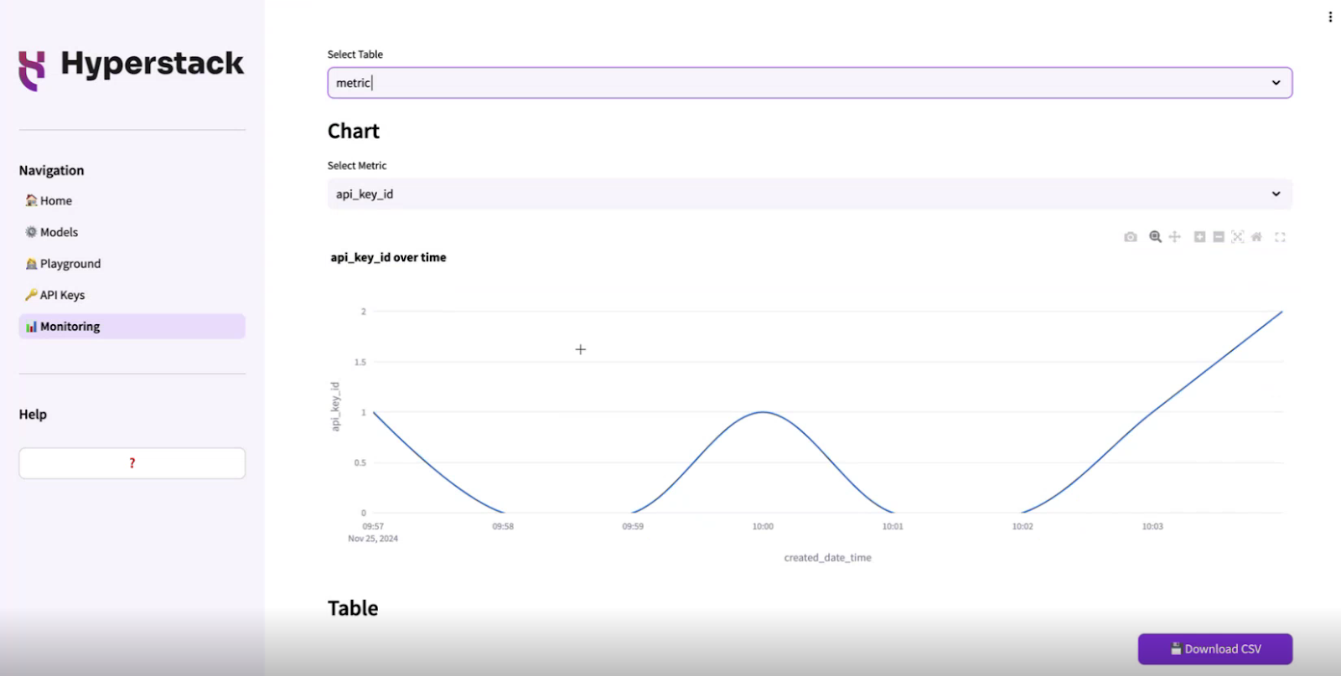The height and width of the screenshot is (676, 1341).
Task: Click the Download CSV button
Action: pyautogui.click(x=1214, y=648)
